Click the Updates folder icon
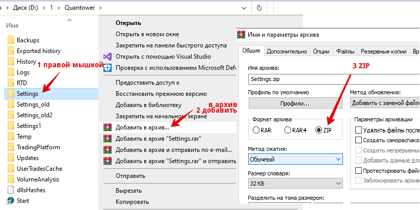Image resolution: width=420 pixels, height=210 pixels. coord(11,158)
